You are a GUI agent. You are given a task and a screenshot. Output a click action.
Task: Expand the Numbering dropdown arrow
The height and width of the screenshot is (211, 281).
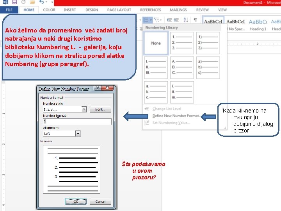click(151, 20)
